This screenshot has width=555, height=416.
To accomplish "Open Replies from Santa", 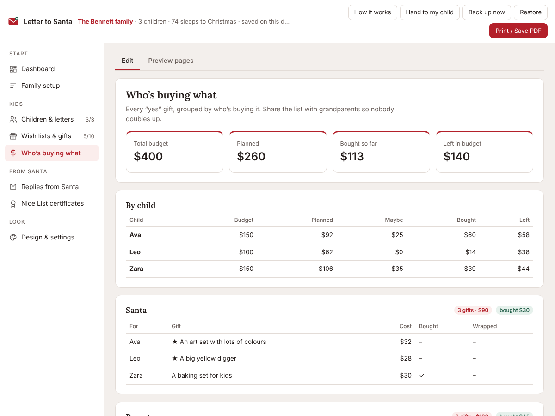I will coord(52,187).
